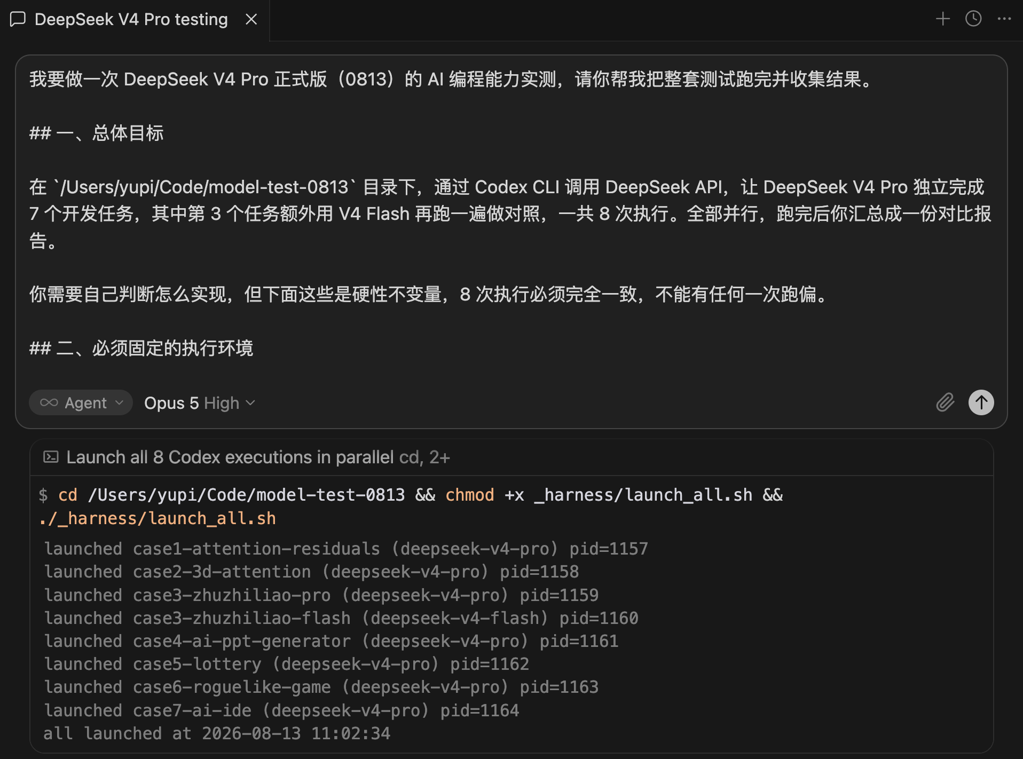The image size is (1023, 759).
Task: Click the 'launched case2-3d-attention' output line
Action: [x=311, y=572]
